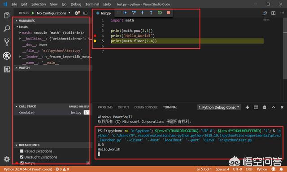Click Step Out in the debug toolbar

coord(151,13)
